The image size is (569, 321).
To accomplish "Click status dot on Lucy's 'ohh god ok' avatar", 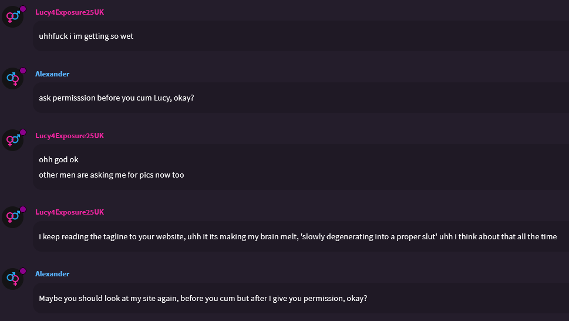I will (x=23, y=132).
